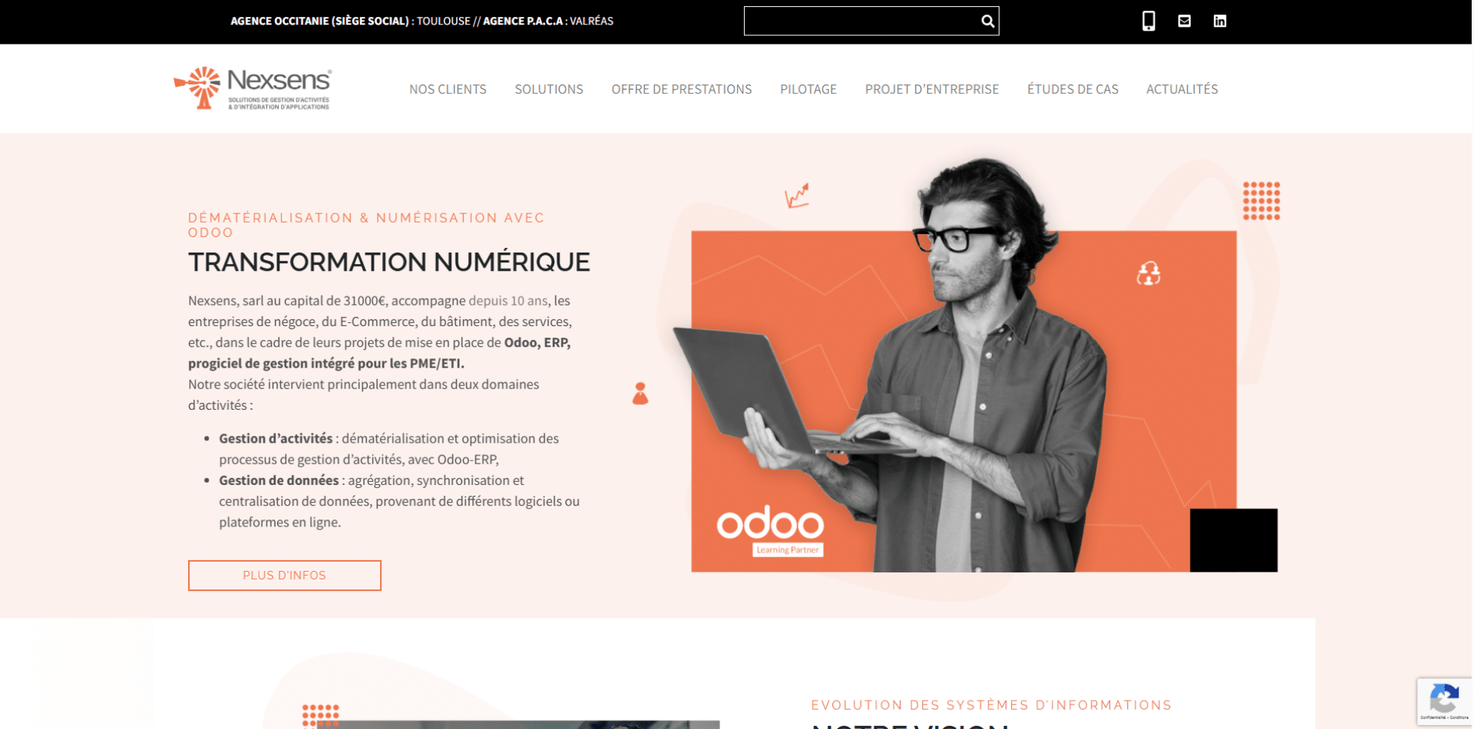
Task: Open Études de Cas page
Action: tap(1072, 89)
